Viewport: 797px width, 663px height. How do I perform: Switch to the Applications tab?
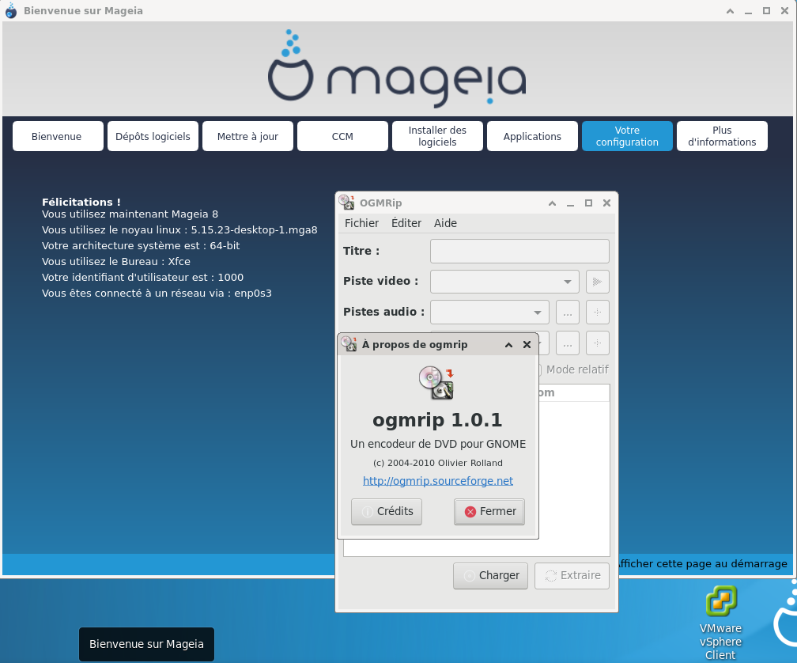pyautogui.click(x=532, y=136)
